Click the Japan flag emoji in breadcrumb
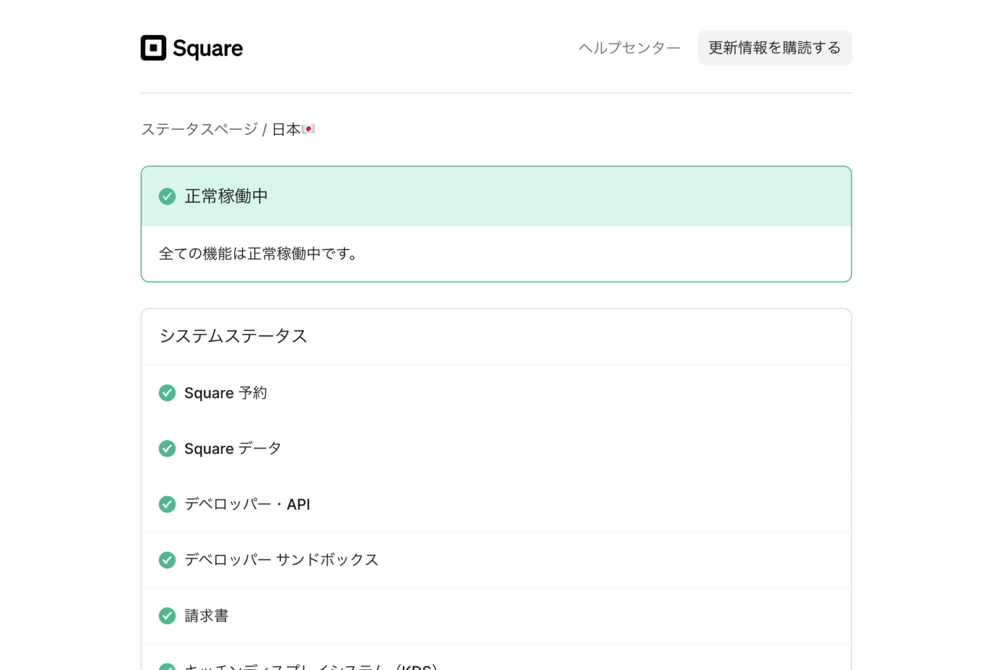The height and width of the screenshot is (670, 997). 309,128
